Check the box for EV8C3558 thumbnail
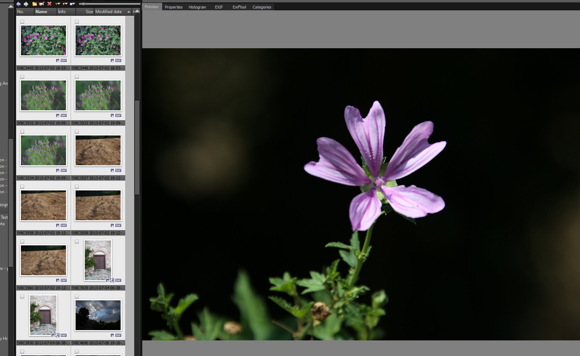580x356 pixels. click(x=22, y=187)
